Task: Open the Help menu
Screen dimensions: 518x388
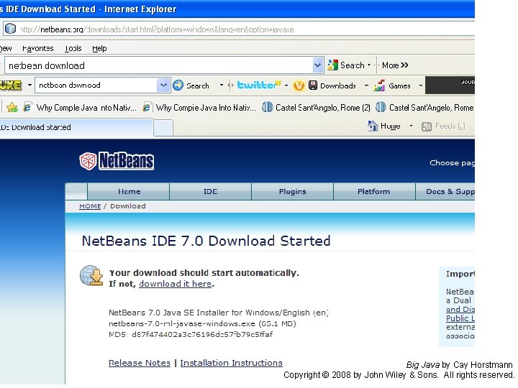Action: coord(99,49)
